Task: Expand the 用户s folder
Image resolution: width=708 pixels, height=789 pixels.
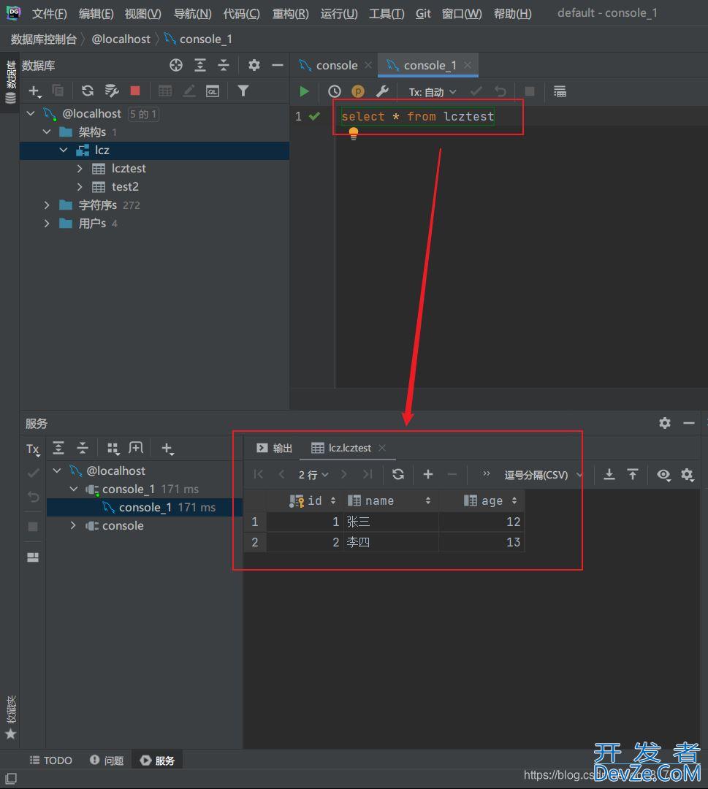Action: pyautogui.click(x=47, y=223)
